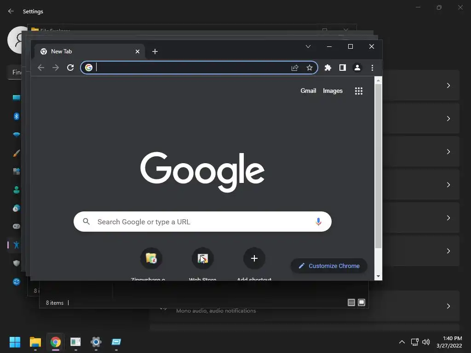Click the Search Google or type a URL box
The width and height of the screenshot is (471, 353).
(x=202, y=222)
